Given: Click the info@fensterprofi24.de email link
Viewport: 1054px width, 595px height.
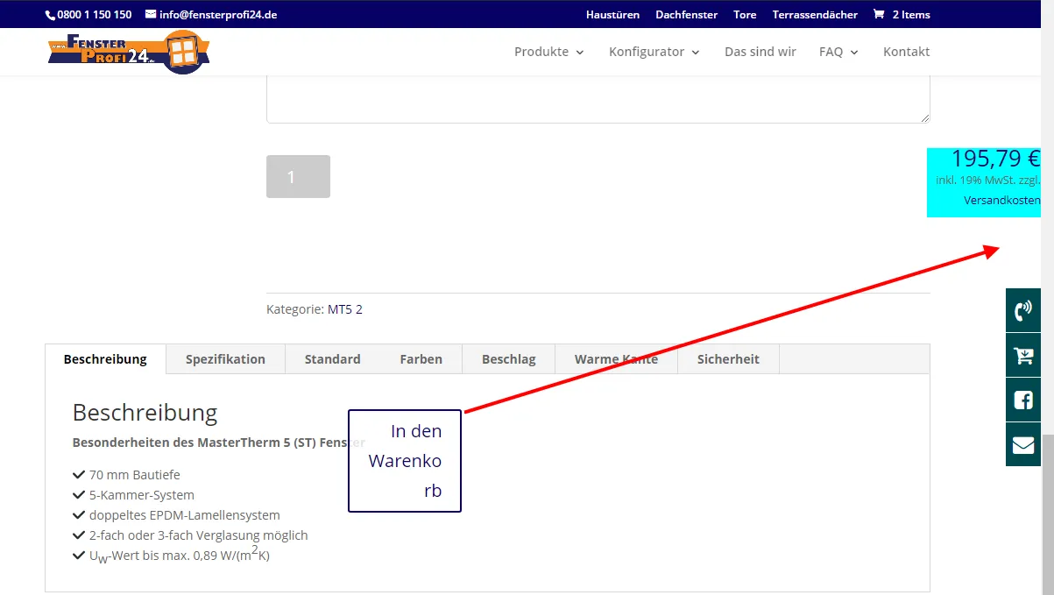Looking at the screenshot, I should [x=211, y=14].
